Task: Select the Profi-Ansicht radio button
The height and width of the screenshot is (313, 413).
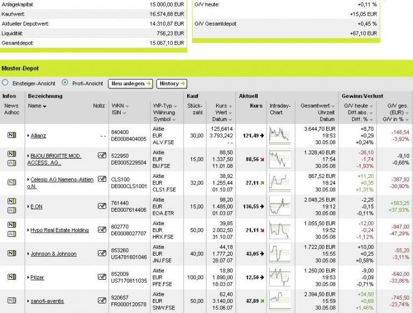Action: tap(65, 83)
